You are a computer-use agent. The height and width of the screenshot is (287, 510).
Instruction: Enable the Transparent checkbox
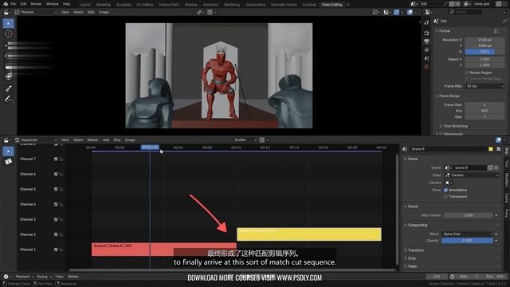[445, 197]
